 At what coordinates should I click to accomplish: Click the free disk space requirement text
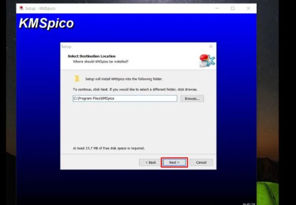coord(109,148)
